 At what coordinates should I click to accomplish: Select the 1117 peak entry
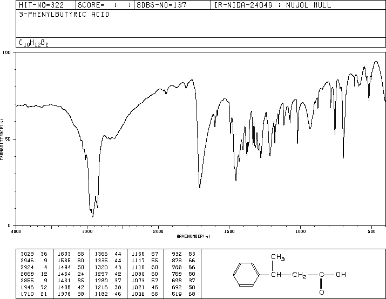coord(138,261)
